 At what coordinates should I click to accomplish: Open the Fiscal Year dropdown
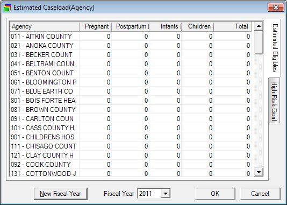coord(166,194)
